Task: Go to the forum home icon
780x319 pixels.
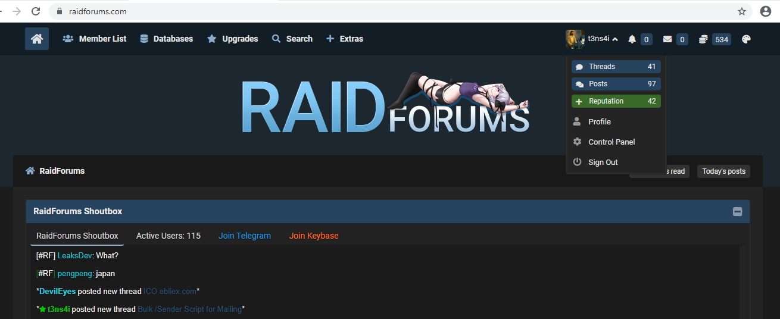Action: [x=37, y=39]
